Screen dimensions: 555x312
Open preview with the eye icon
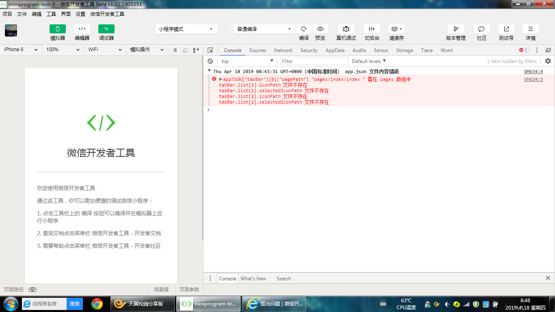click(x=320, y=29)
